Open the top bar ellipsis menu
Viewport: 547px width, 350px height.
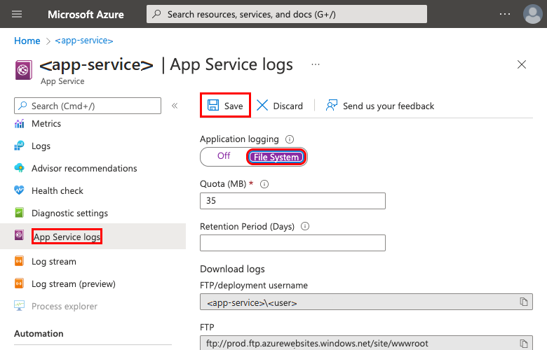click(x=505, y=14)
